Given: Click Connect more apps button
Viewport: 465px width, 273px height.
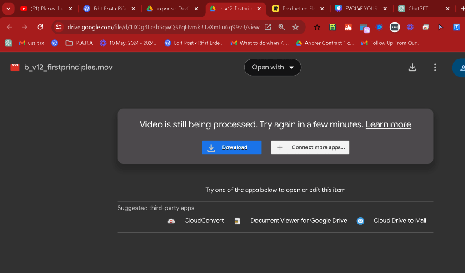Looking at the screenshot, I should coord(310,147).
